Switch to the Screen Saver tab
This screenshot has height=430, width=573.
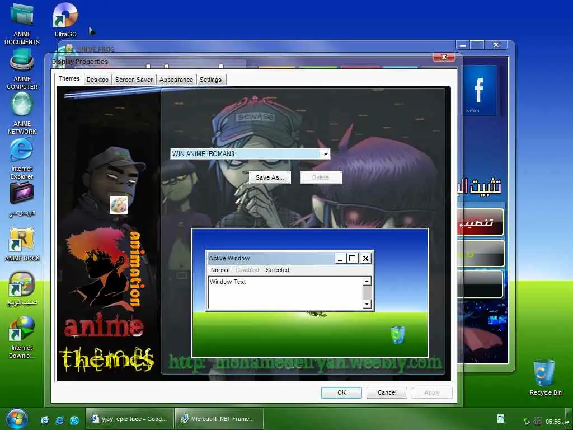coord(134,80)
